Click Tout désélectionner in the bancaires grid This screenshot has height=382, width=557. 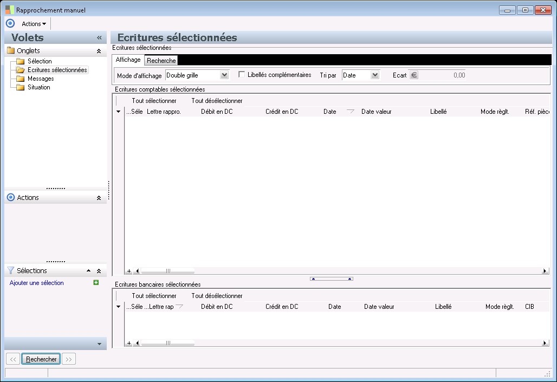pos(217,296)
